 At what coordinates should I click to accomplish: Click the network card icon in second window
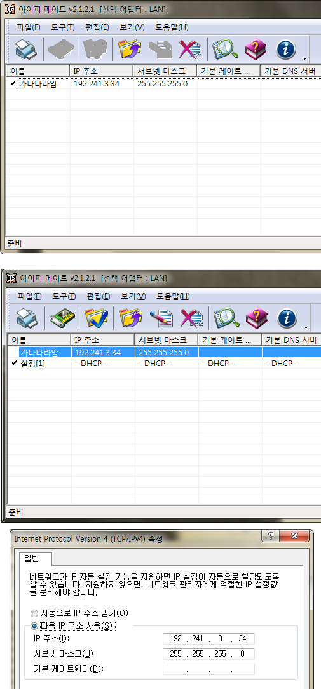(62, 318)
